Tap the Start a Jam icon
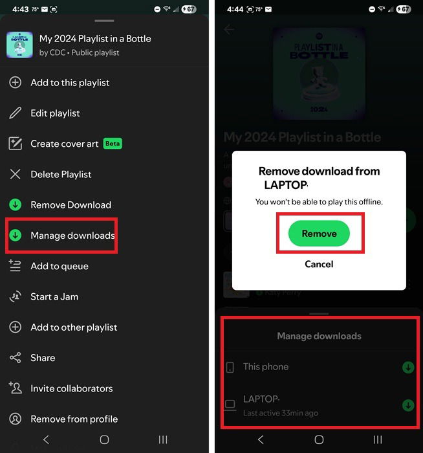This screenshot has width=423, height=453. click(15, 296)
